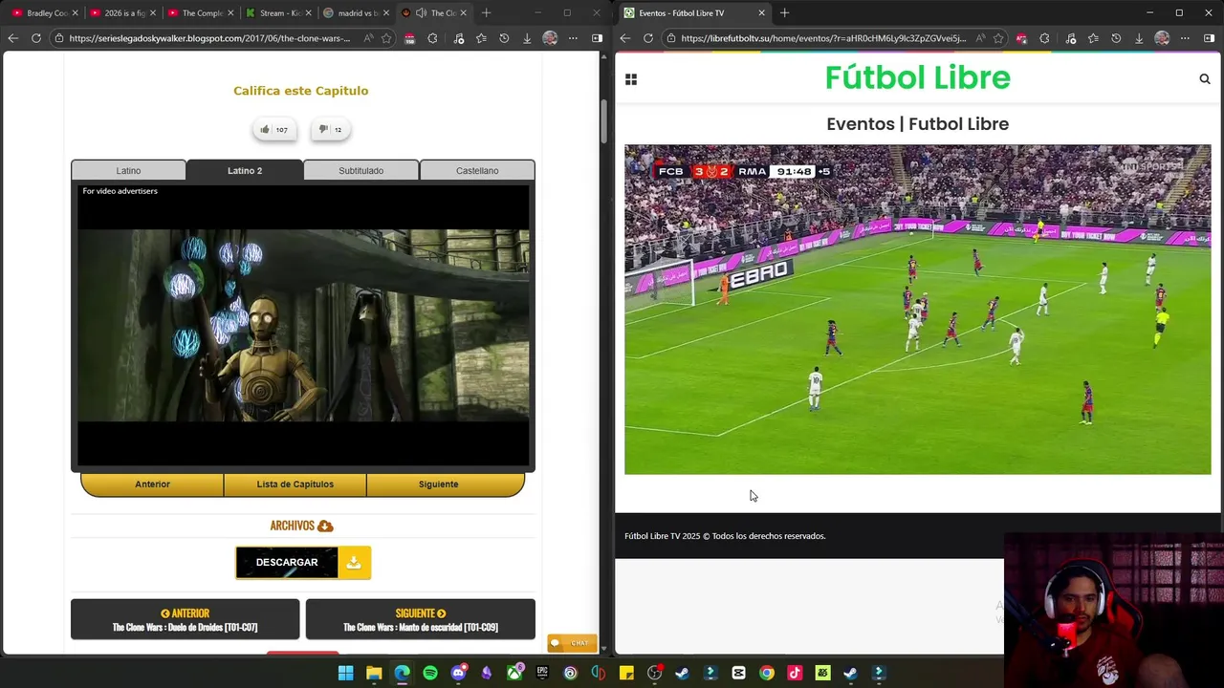
Task: Close the Eventos - Fútbol Libre TV tab
Action: pos(761,13)
